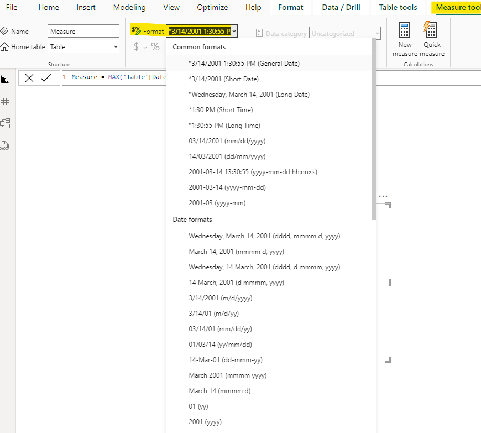Click the percentage format icon
481x433 pixels.
click(155, 46)
